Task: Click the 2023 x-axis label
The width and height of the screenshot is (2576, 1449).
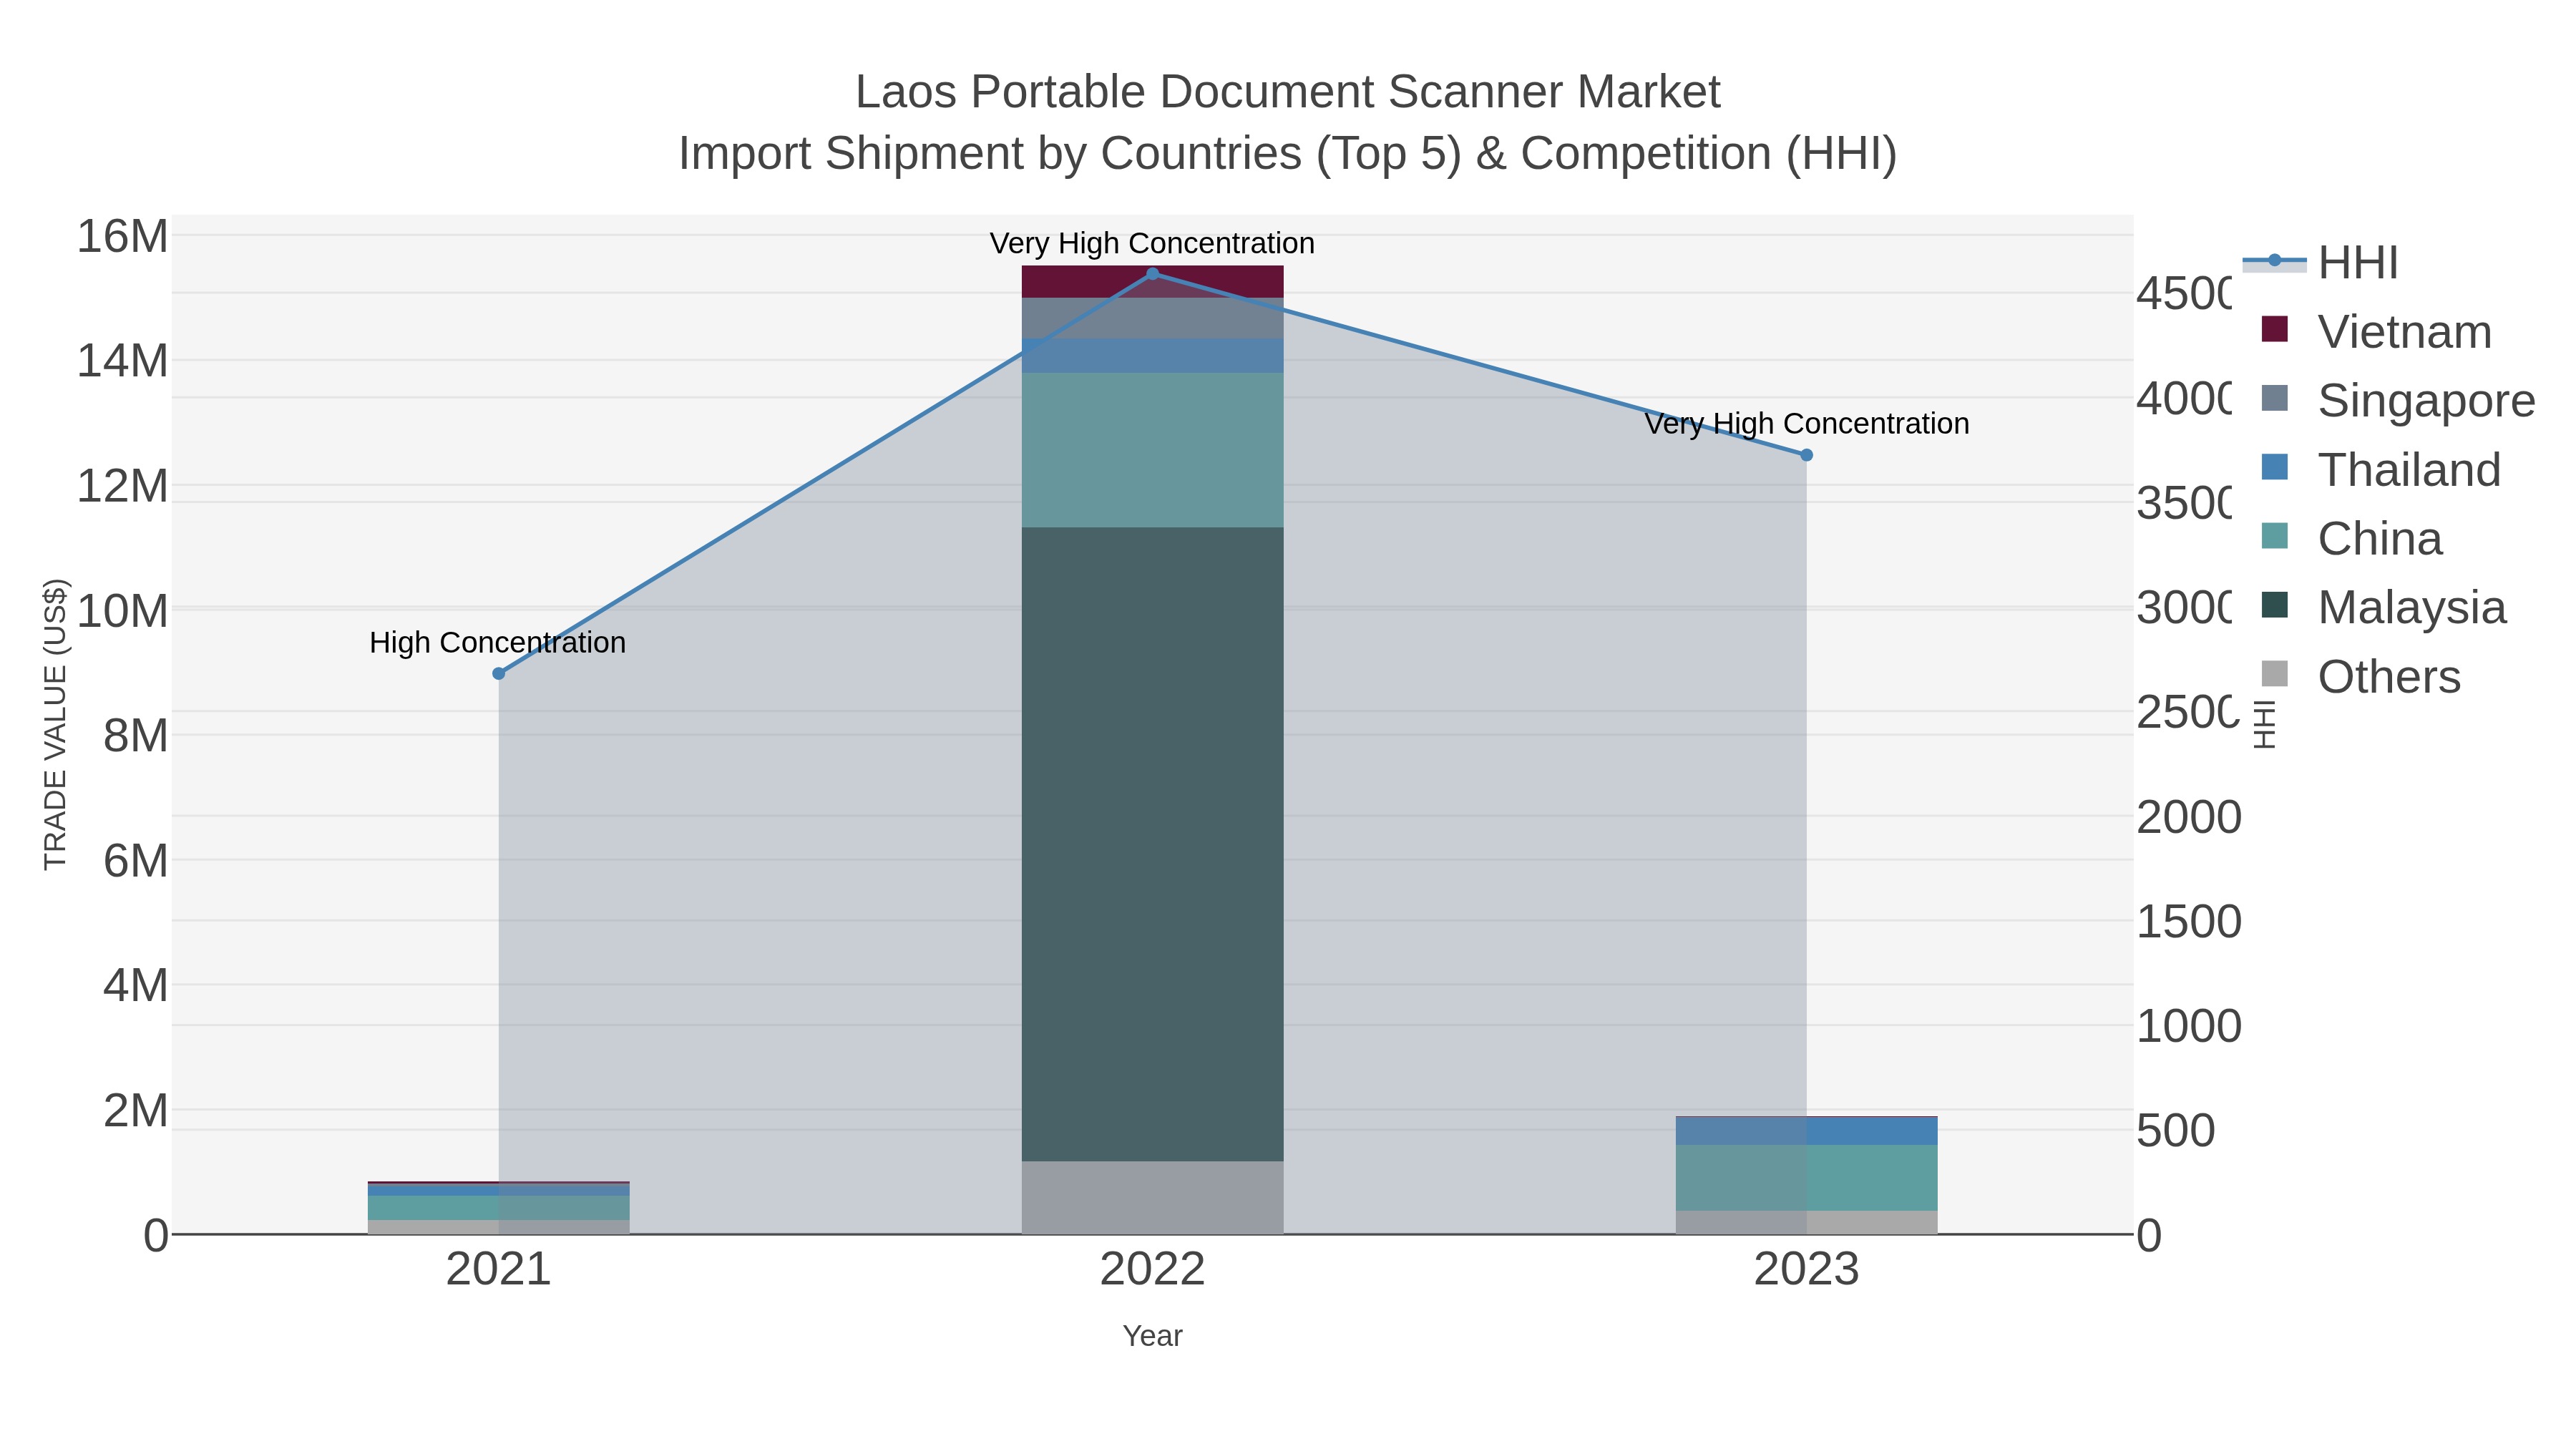Action: 1806,1270
